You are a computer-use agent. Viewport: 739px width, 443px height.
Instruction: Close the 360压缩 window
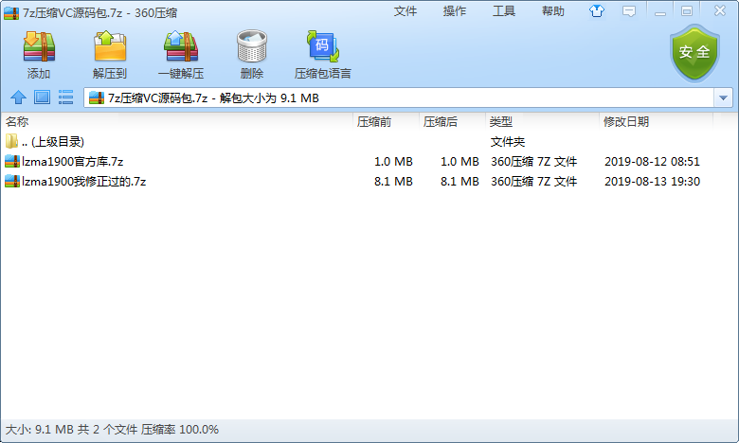pos(720,10)
